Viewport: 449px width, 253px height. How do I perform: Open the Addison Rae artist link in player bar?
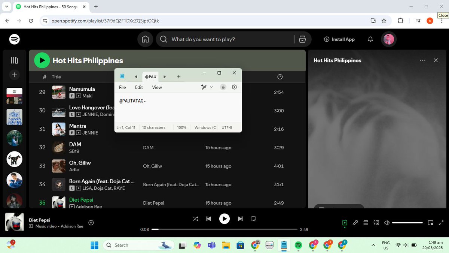click(x=72, y=226)
